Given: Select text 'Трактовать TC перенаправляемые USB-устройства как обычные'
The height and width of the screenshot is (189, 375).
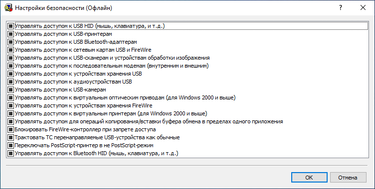Looking at the screenshot, I should click(97, 137).
